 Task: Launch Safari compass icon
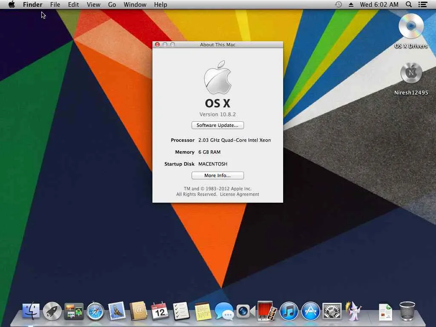95,311
